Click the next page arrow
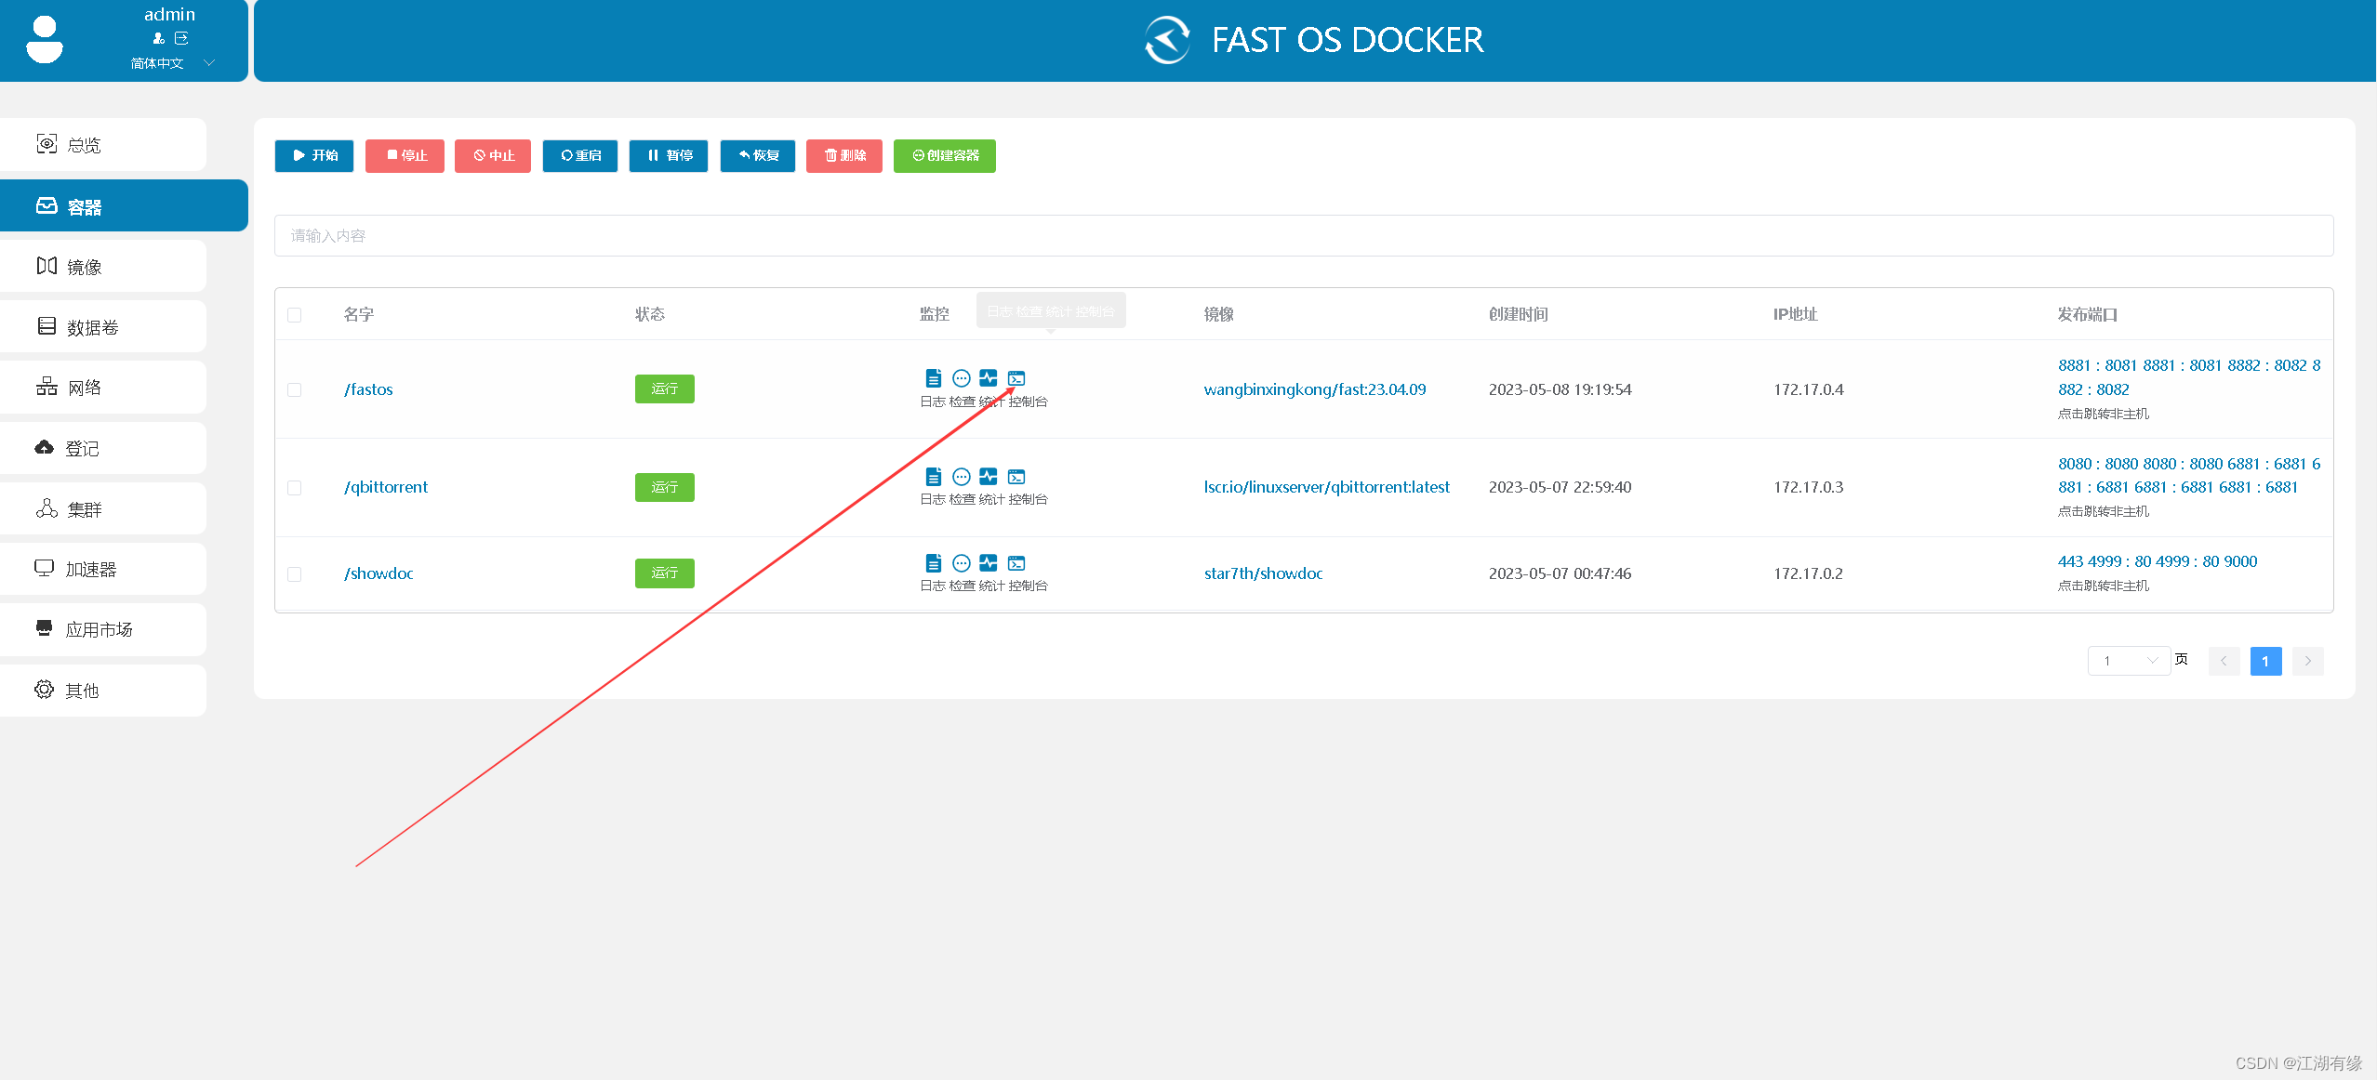This screenshot has height=1080, width=2377. click(2307, 661)
